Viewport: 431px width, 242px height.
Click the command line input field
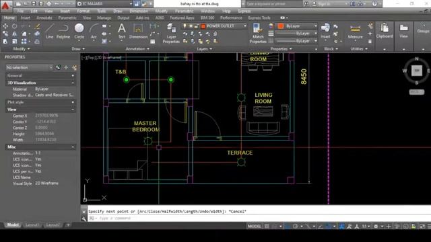tap(259, 218)
